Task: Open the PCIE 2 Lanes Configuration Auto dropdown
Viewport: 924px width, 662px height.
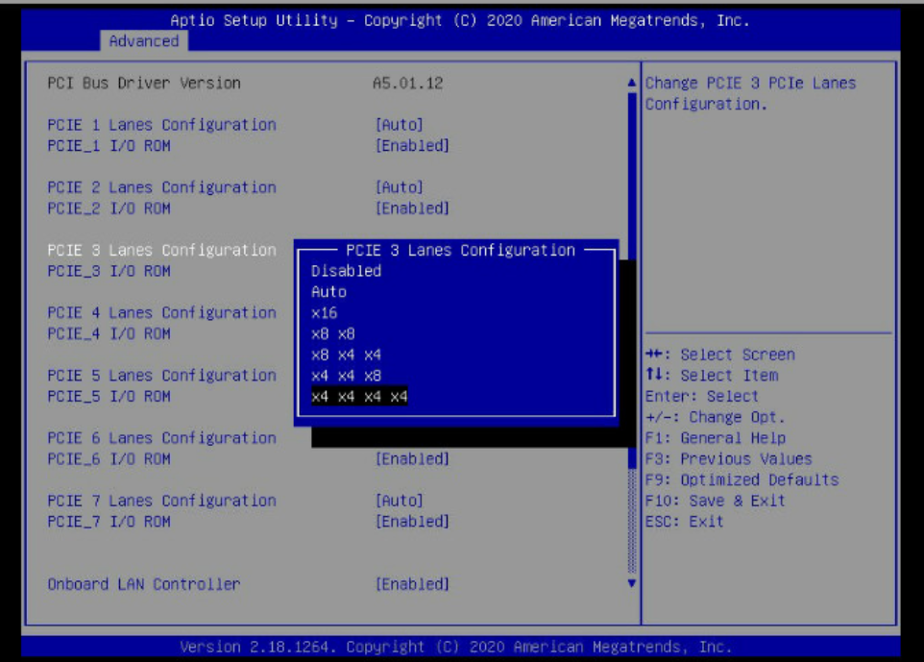Action: [399, 187]
